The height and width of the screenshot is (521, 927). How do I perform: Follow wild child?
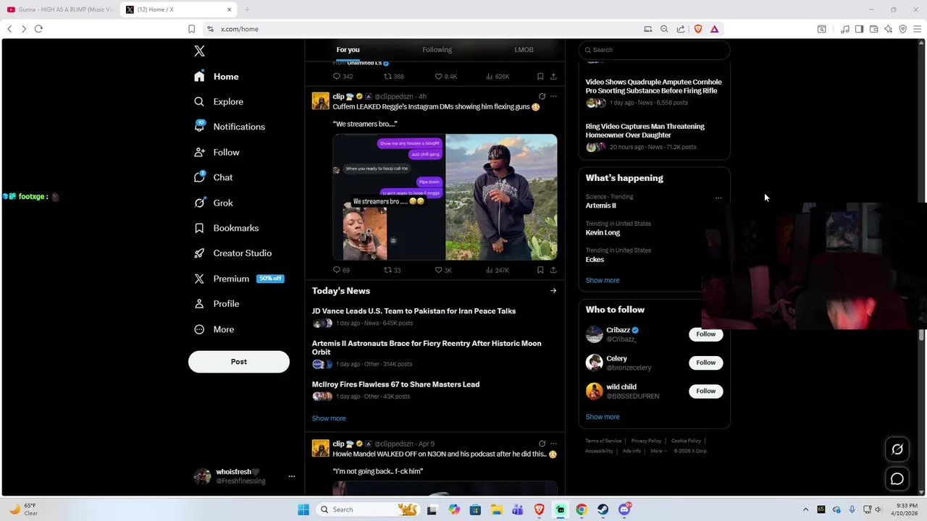[705, 391]
